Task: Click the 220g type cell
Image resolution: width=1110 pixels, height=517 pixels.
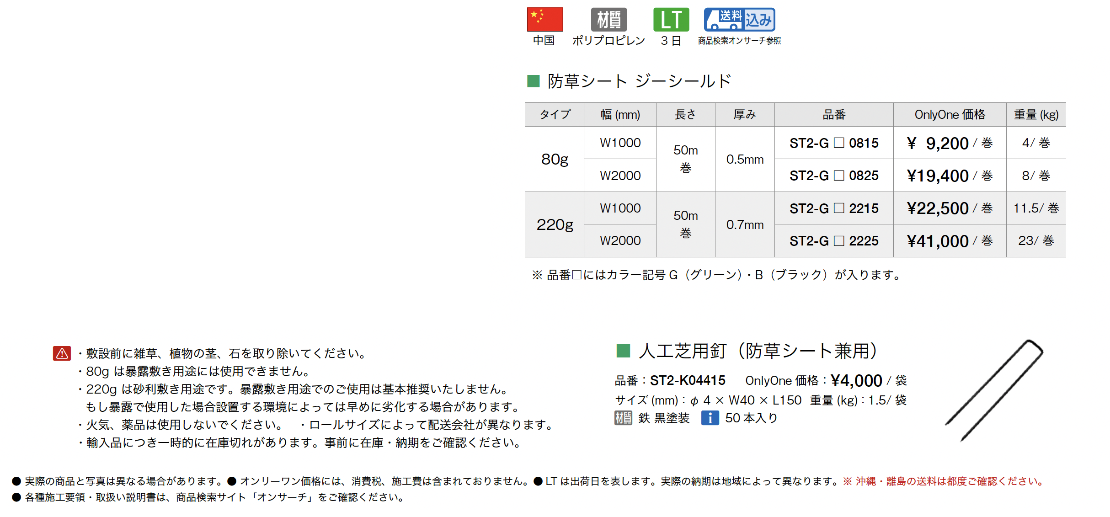Action: pyautogui.click(x=555, y=224)
